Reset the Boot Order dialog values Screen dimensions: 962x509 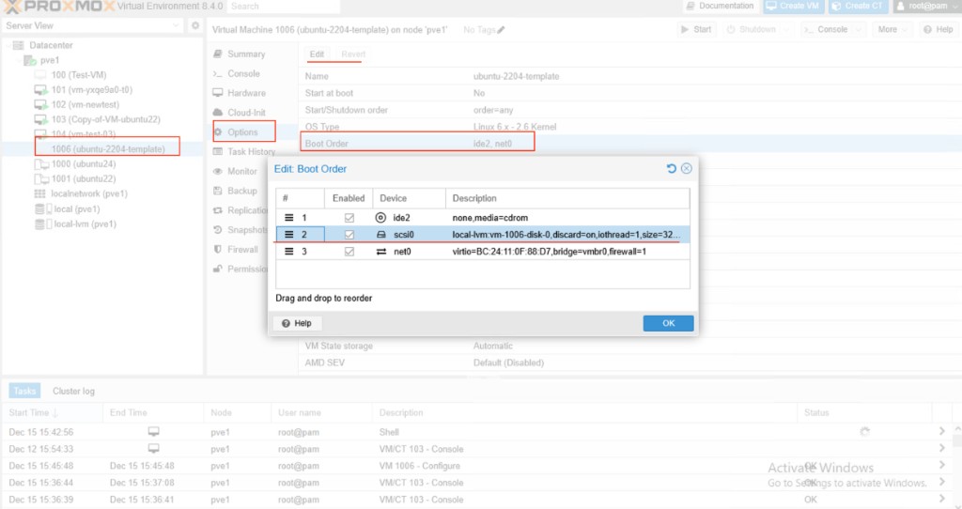tap(671, 169)
